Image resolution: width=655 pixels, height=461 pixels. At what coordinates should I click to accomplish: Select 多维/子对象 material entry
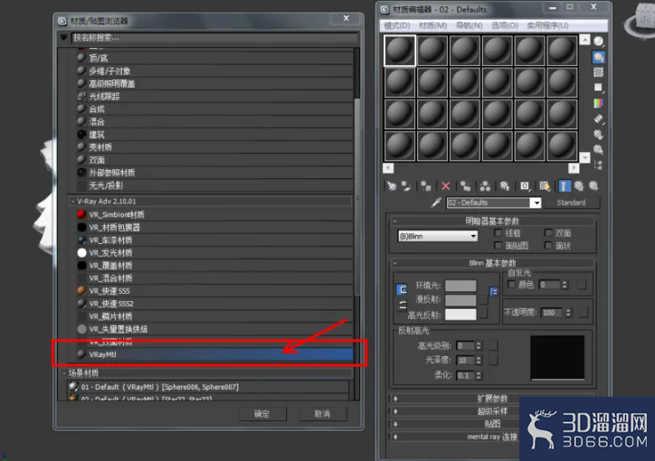point(214,71)
